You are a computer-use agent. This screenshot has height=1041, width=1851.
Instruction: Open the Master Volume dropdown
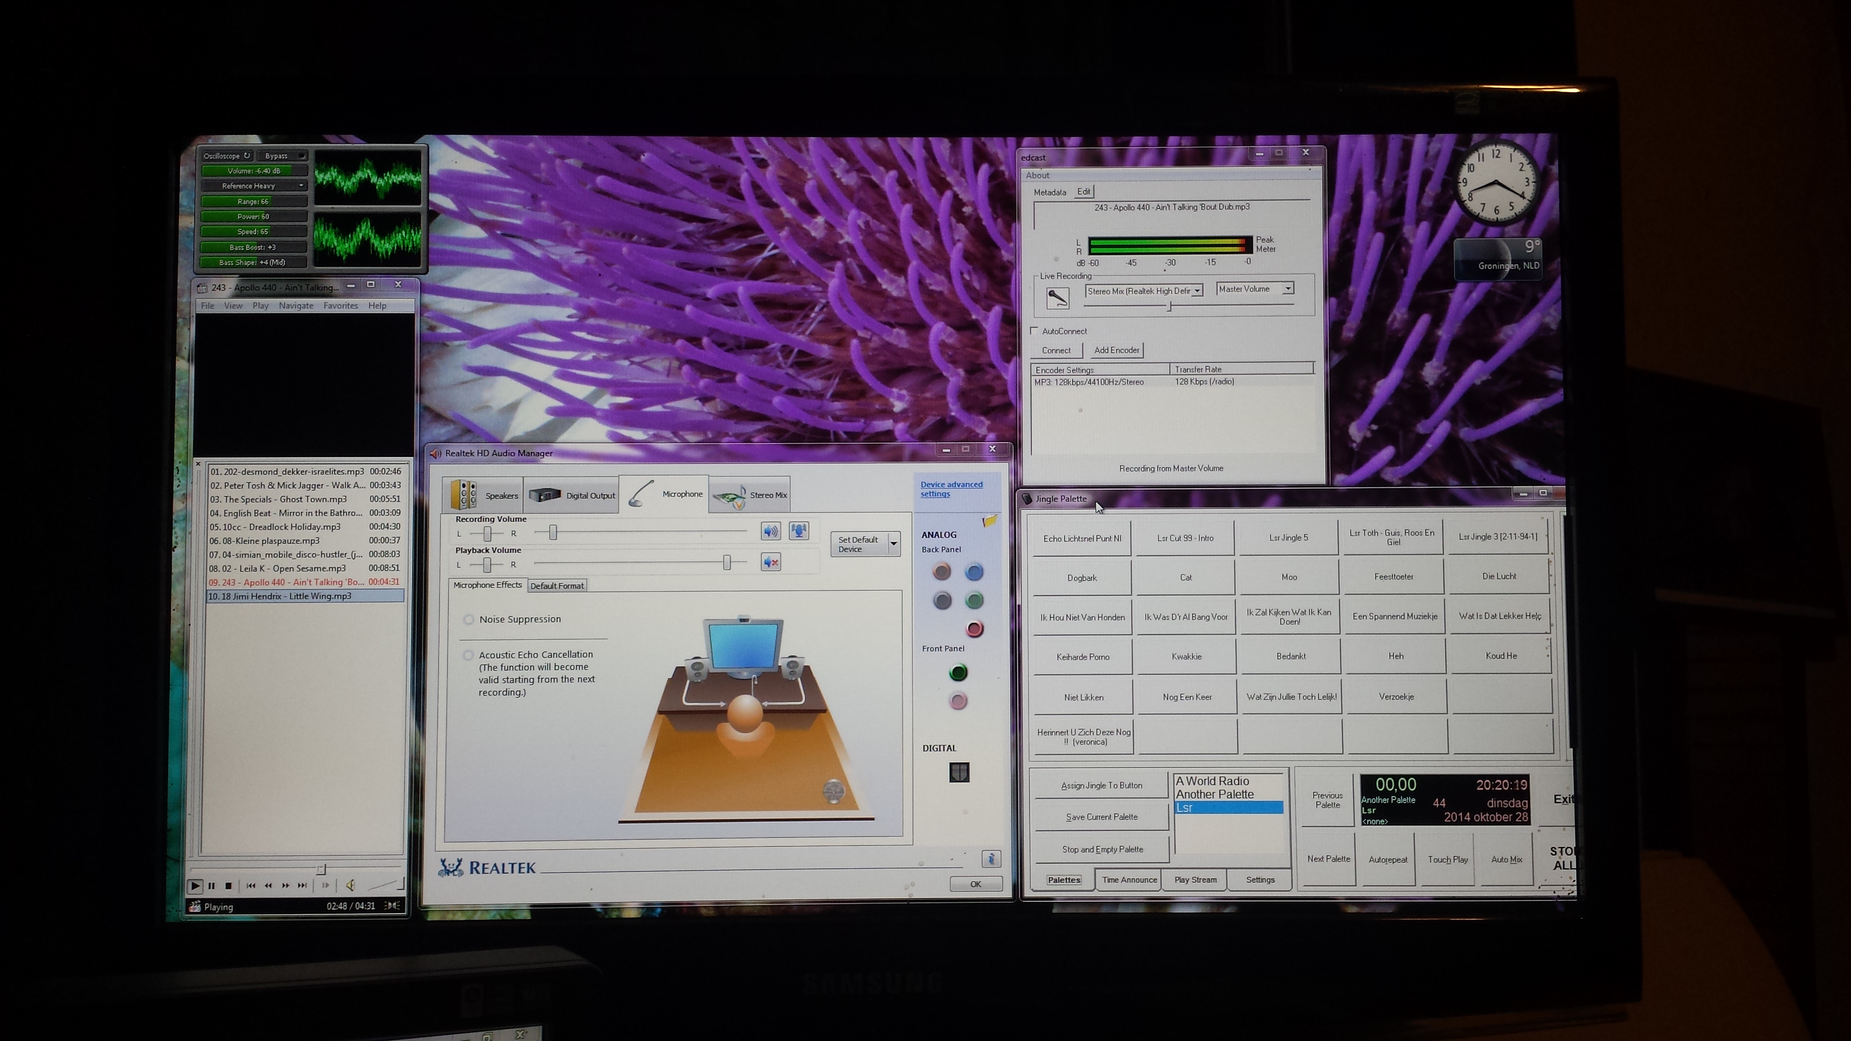1288,289
